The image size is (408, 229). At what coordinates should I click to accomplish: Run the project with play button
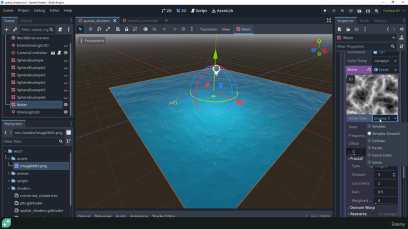pos(325,11)
